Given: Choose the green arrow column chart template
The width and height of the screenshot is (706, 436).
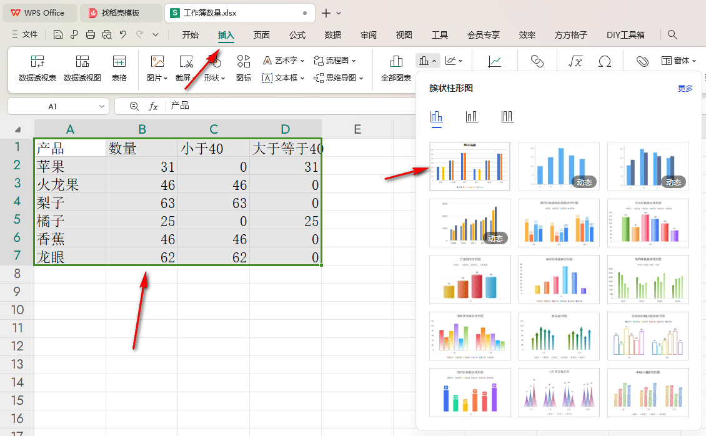Looking at the screenshot, I should click(559, 336).
